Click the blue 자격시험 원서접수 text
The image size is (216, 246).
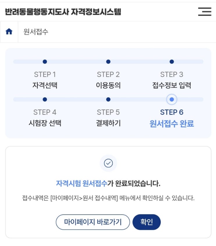point(82,183)
